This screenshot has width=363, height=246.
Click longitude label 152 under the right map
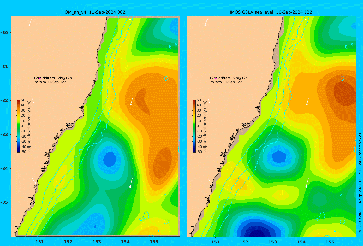[244, 242]
